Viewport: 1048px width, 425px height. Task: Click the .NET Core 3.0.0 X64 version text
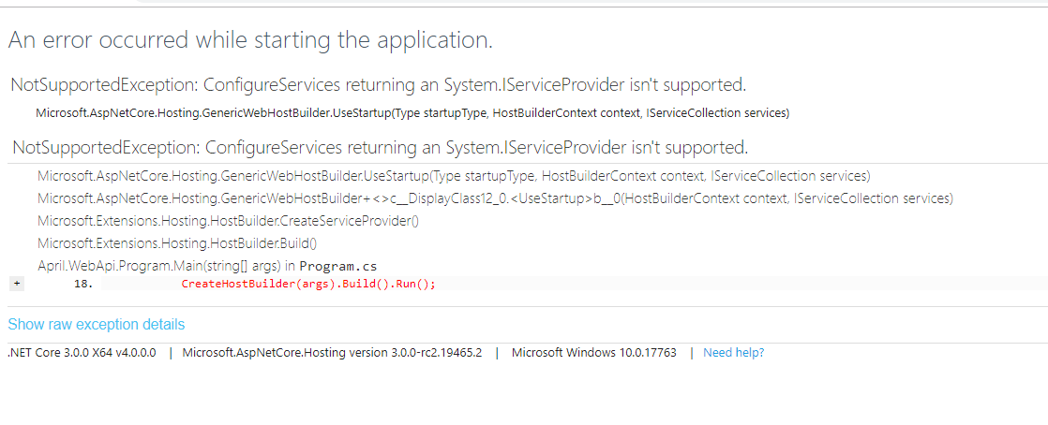point(82,353)
